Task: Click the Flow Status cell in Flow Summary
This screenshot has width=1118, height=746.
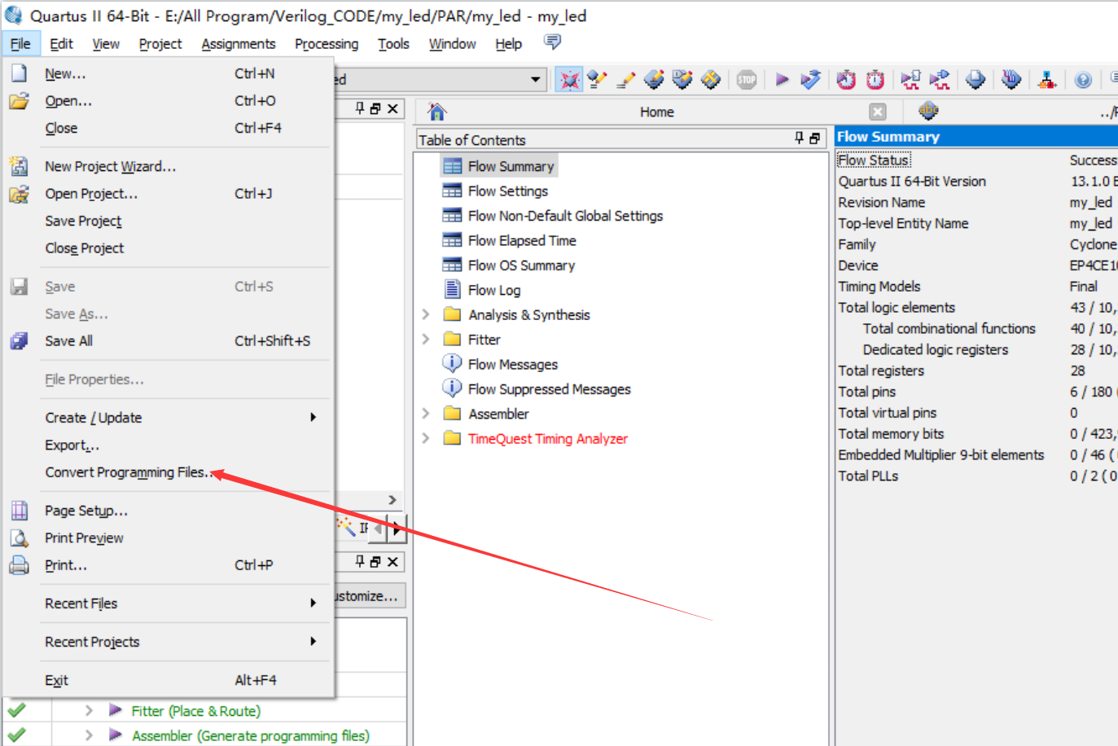Action: pyautogui.click(x=874, y=160)
